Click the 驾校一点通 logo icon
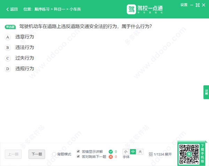The image size is (209, 166). pos(131,9)
